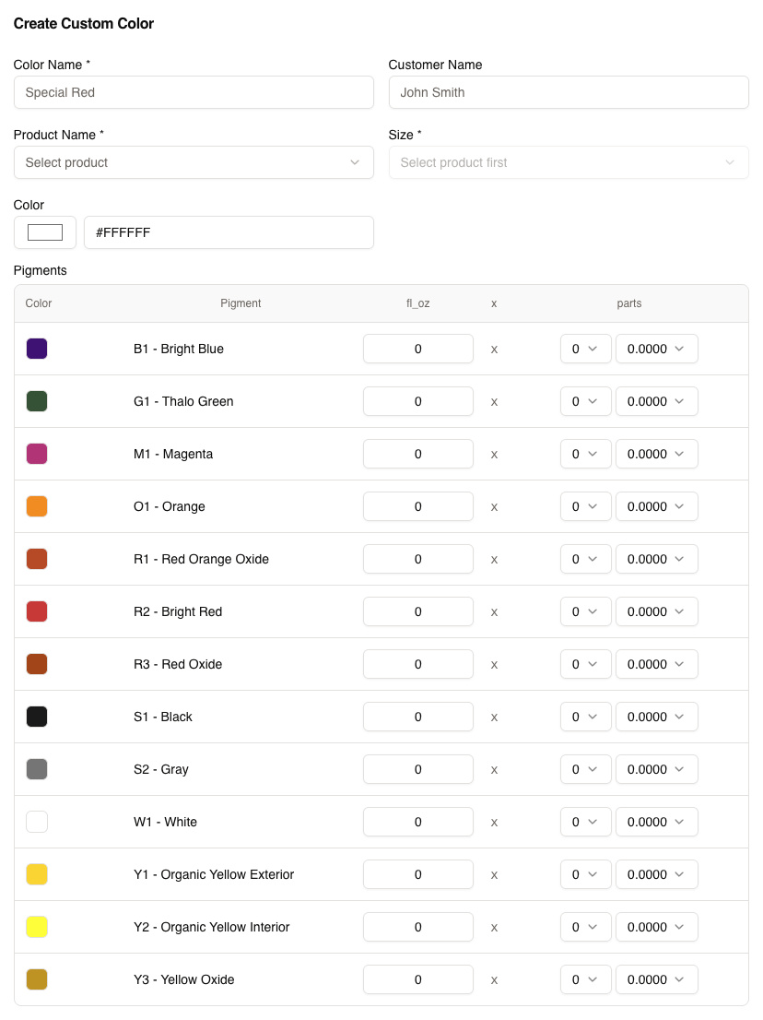Click fl_oz field for W1 White
Viewport: 763px width, 1020px height.
point(417,822)
